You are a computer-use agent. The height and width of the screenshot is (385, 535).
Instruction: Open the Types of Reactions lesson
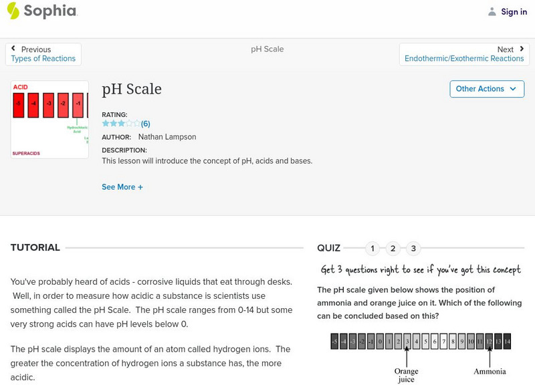(x=42, y=58)
